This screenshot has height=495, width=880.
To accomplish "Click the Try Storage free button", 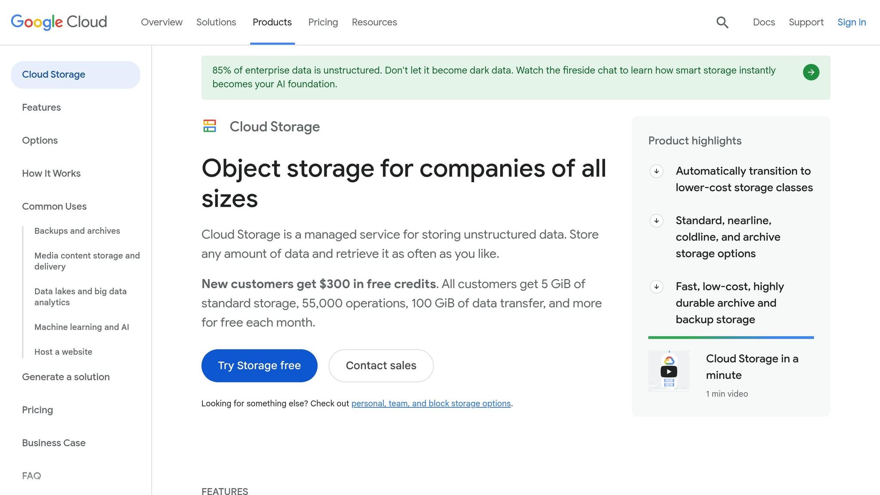I will (259, 366).
